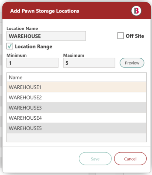Click the empty row below WAREHOUSE5
Image resolution: width=152 pixels, height=175 pixels.
click(x=76, y=138)
